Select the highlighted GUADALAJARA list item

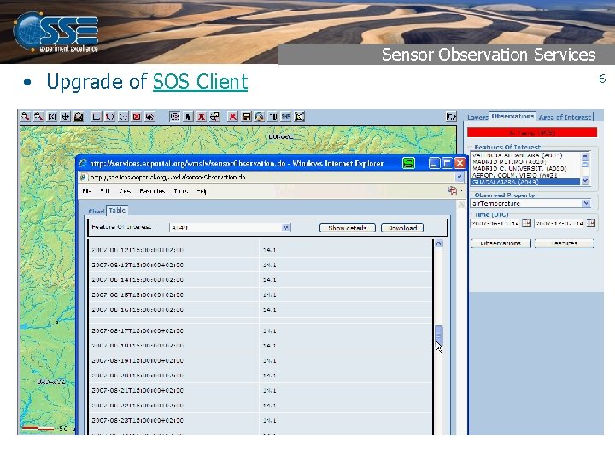[524, 182]
